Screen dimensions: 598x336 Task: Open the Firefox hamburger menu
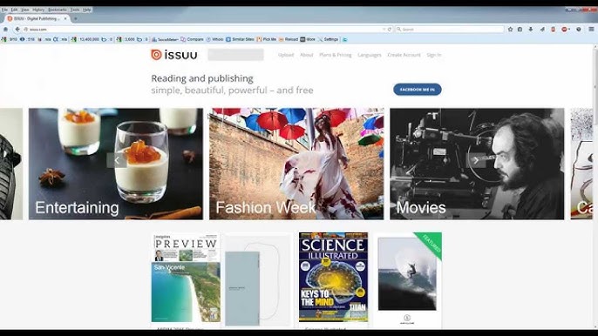tap(591, 29)
